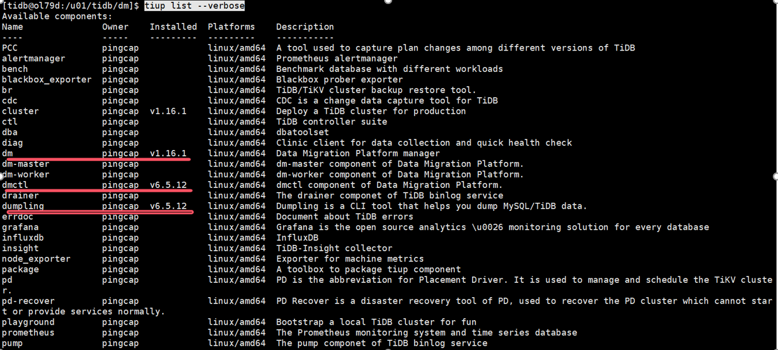This screenshot has width=778, height=350.
Task: Click 'CDC is a change data capture tool' description
Action: [x=387, y=101]
